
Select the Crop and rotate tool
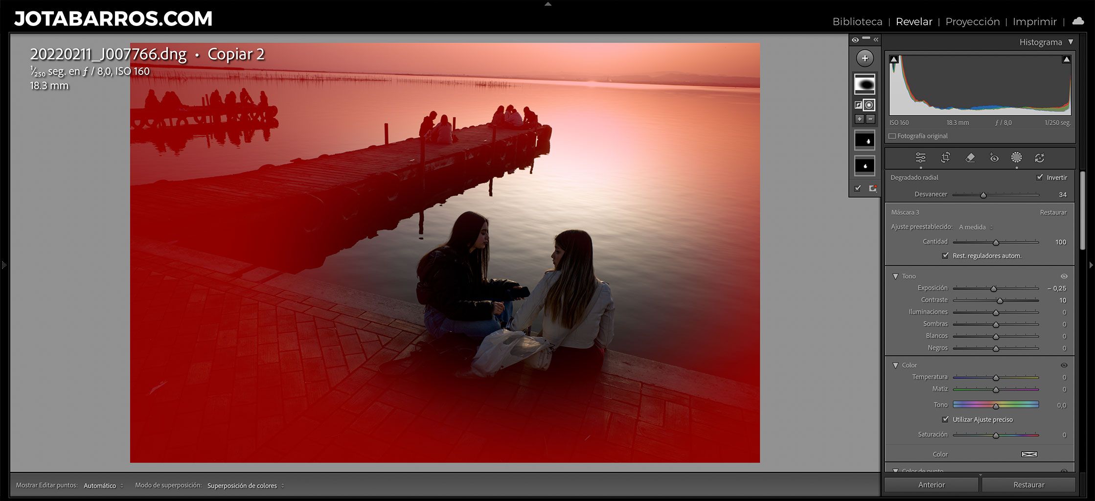pos(945,158)
